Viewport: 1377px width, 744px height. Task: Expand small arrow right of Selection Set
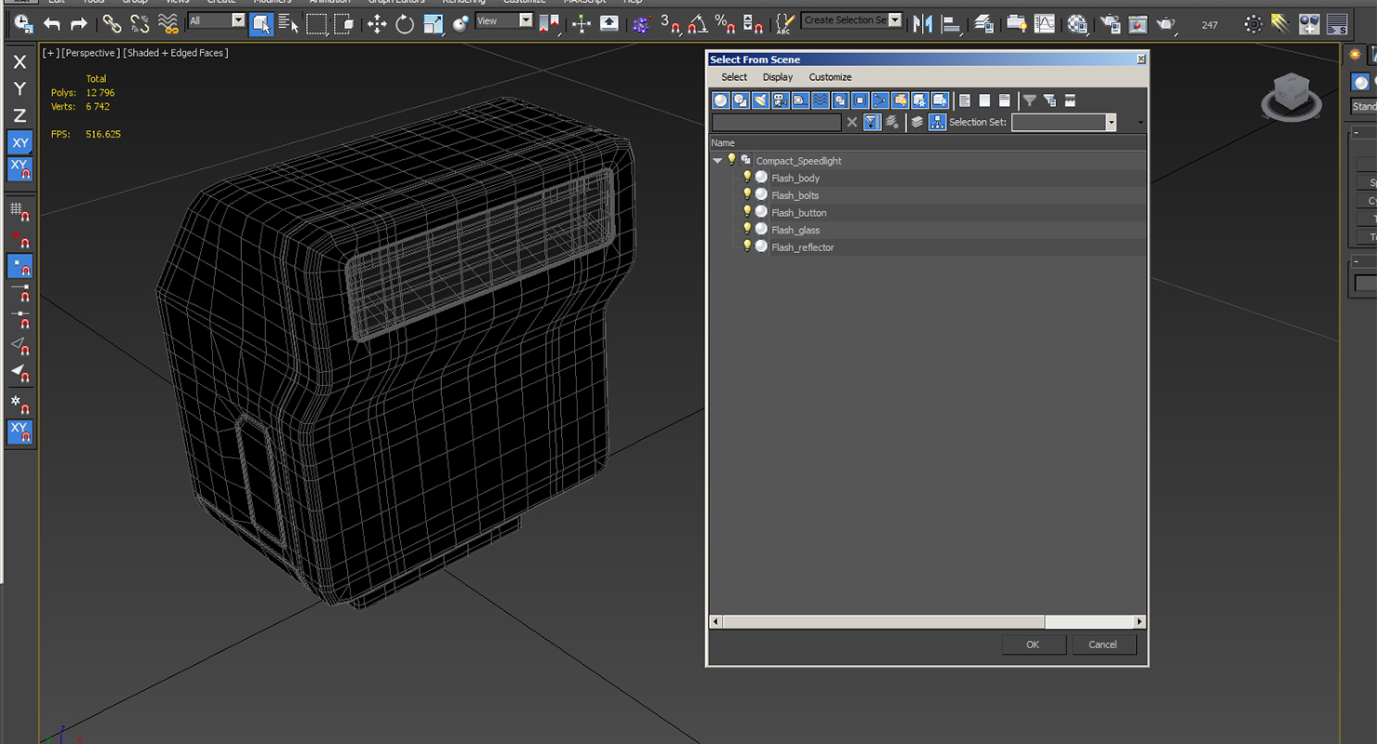(1141, 123)
